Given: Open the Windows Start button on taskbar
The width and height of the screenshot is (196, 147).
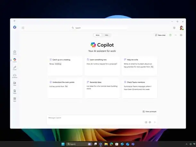Looking at the screenshot, I should coord(63,144).
